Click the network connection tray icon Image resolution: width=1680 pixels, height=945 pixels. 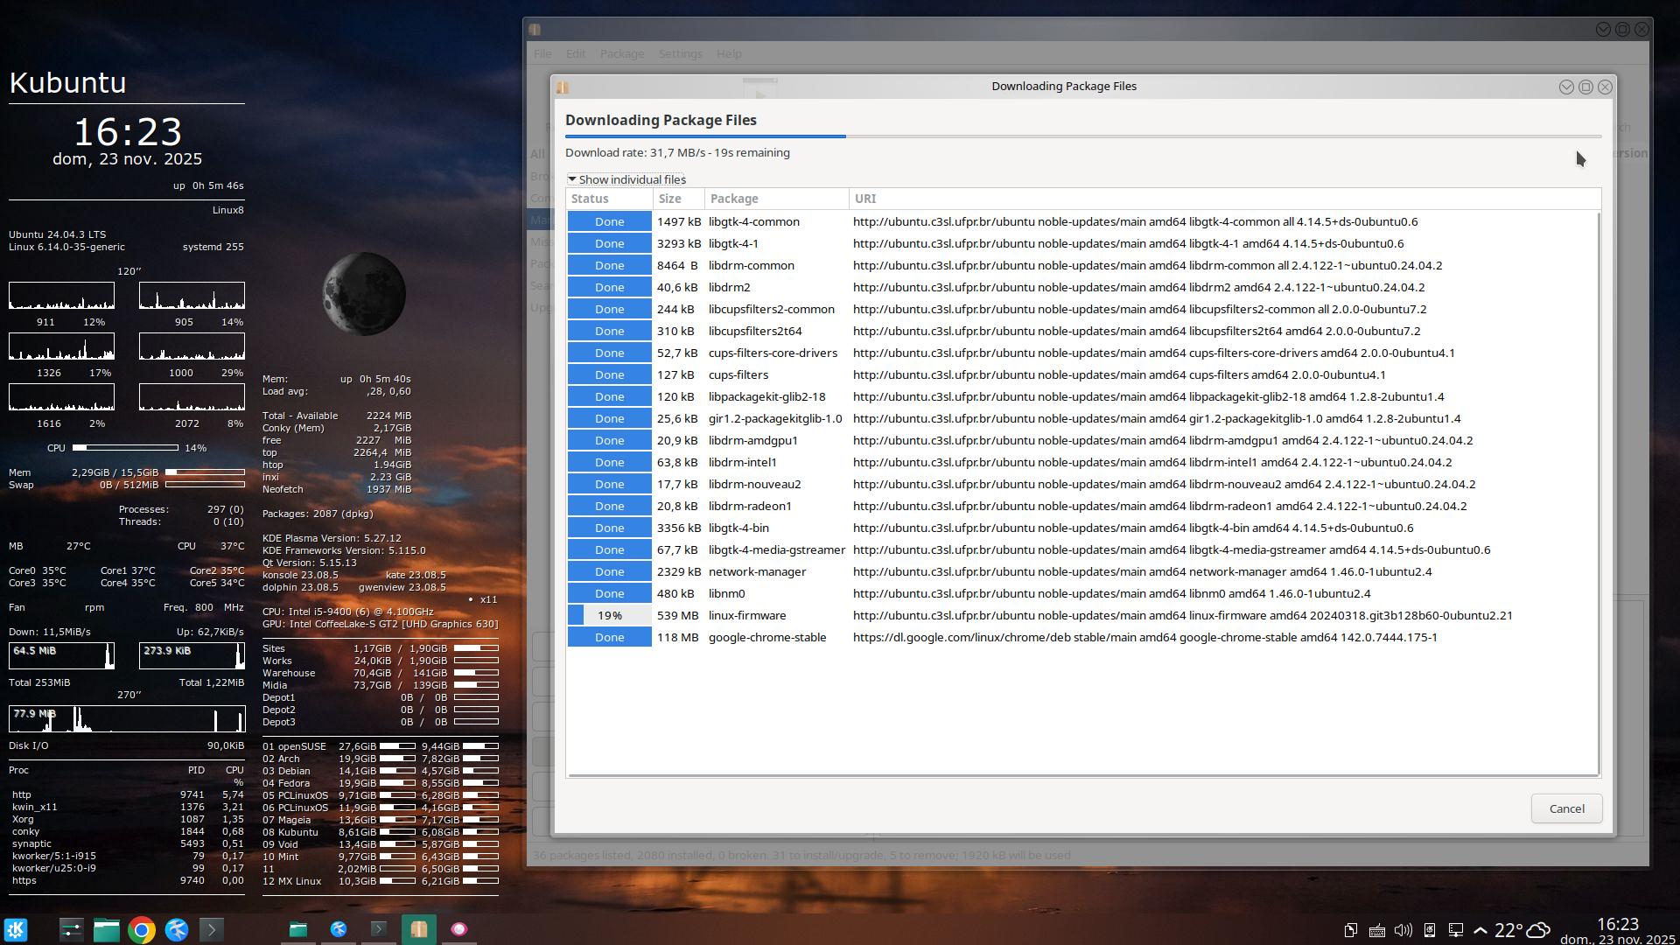tap(1455, 930)
